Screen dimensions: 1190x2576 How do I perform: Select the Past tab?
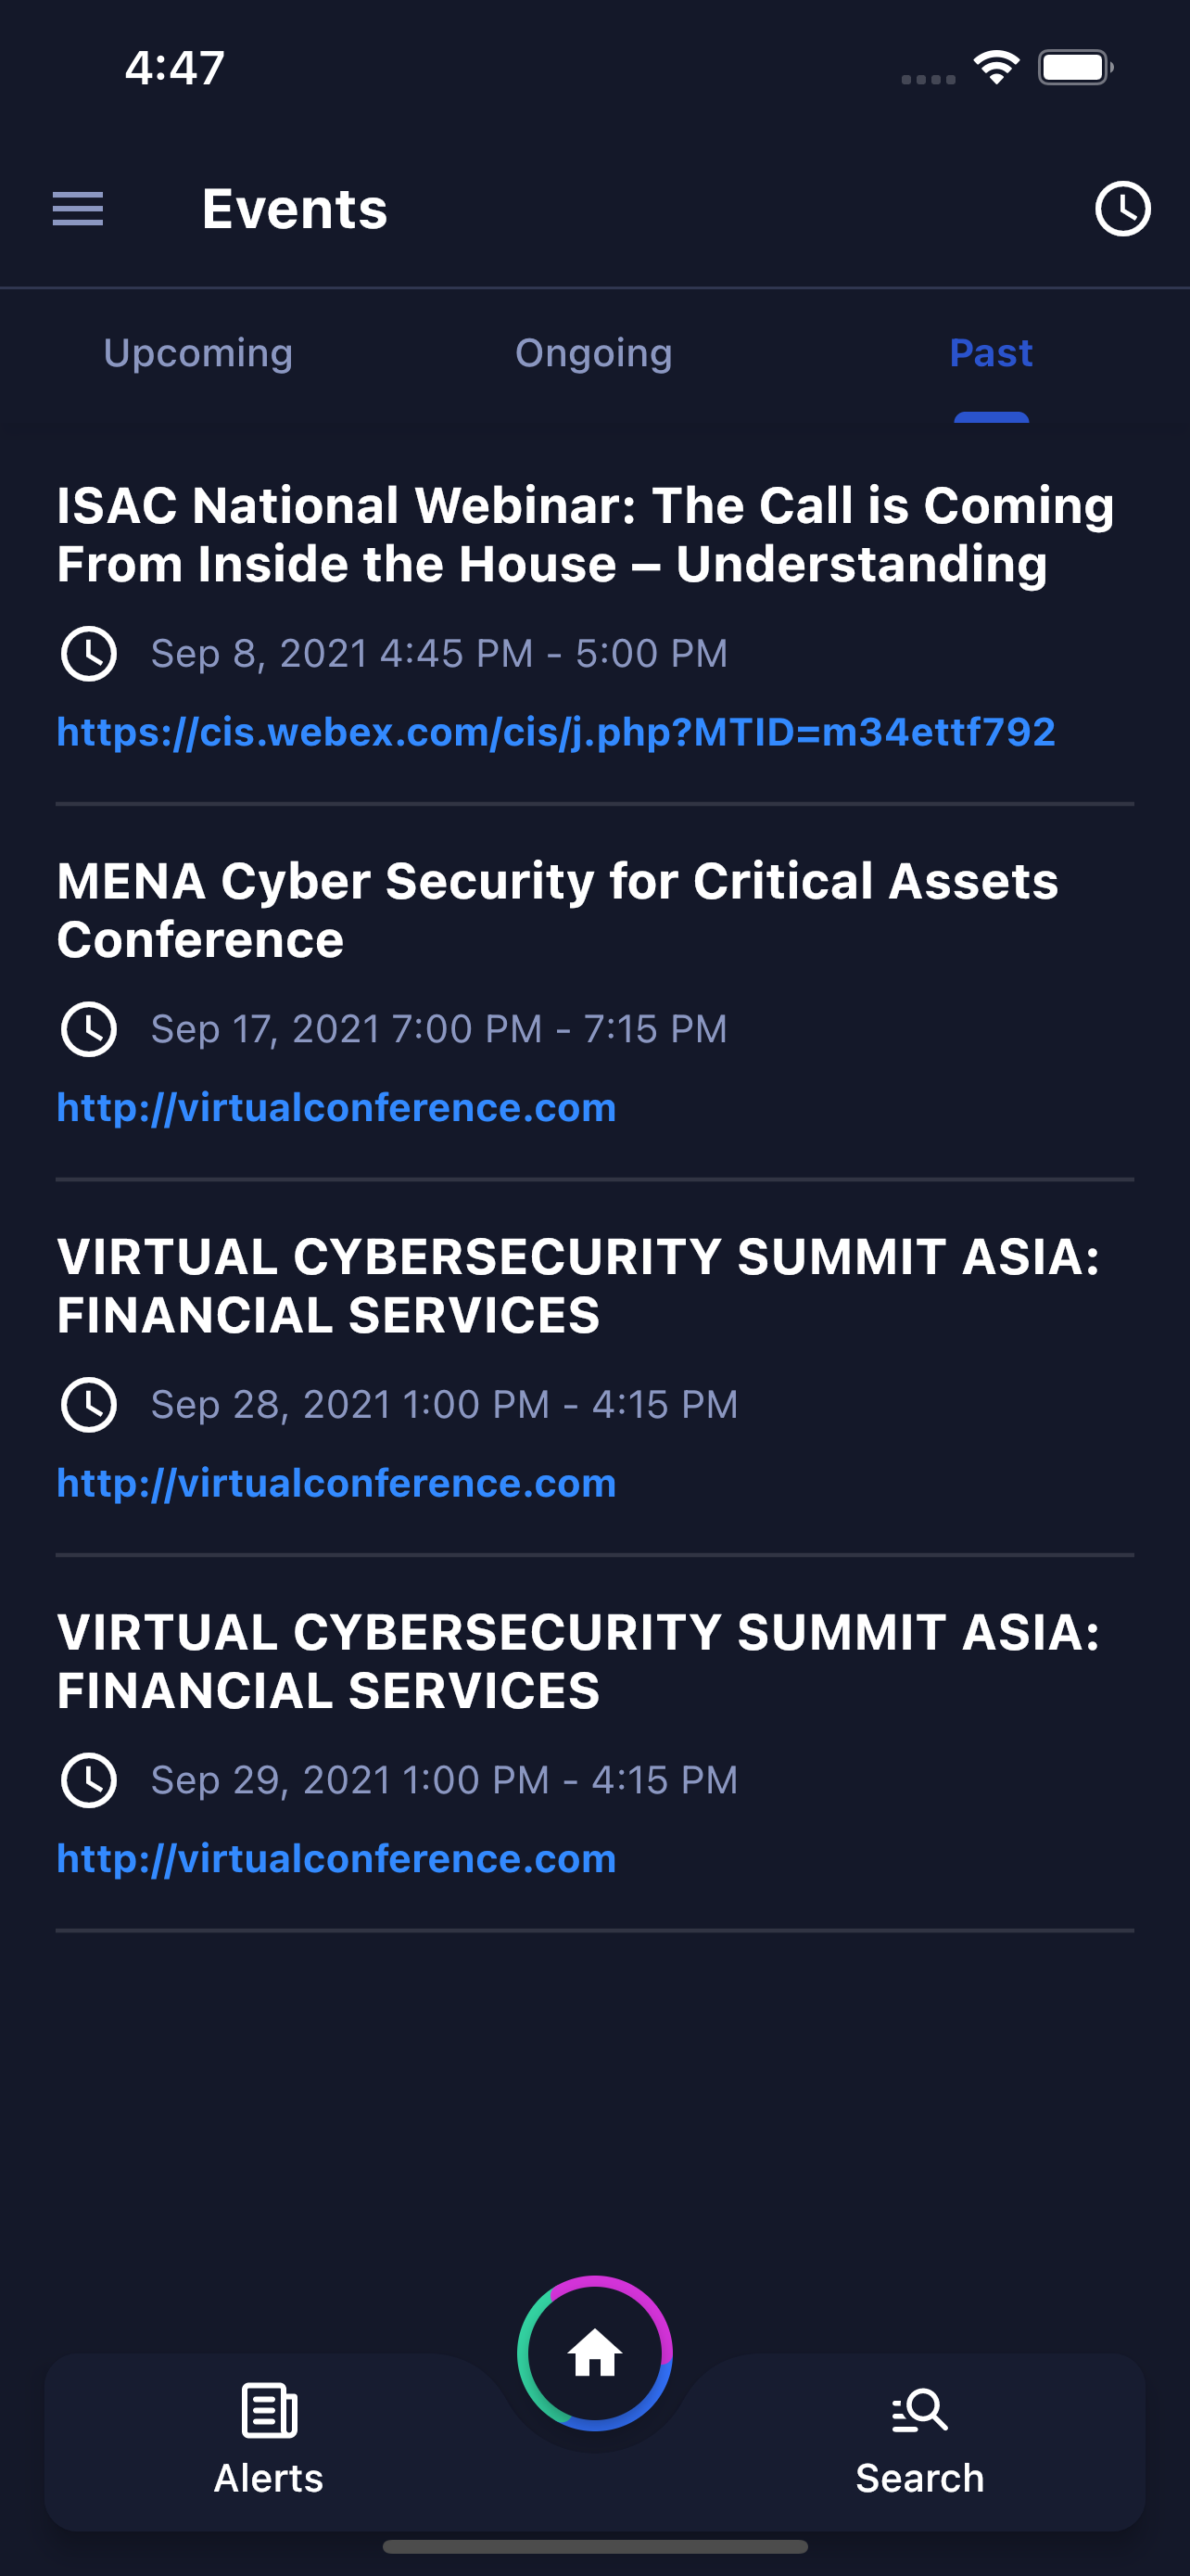[x=990, y=353]
